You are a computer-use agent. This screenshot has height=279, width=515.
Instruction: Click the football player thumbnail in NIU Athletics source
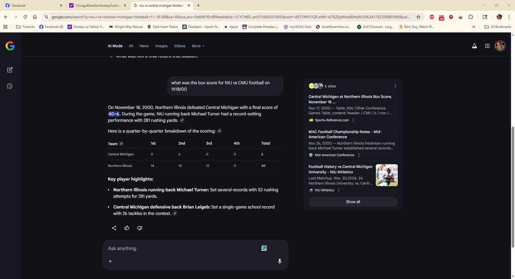tap(387, 175)
